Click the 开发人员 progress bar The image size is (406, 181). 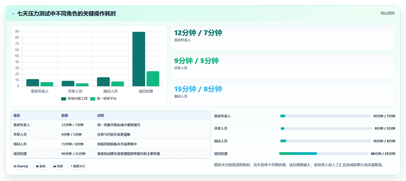pyautogui.click(x=326, y=129)
